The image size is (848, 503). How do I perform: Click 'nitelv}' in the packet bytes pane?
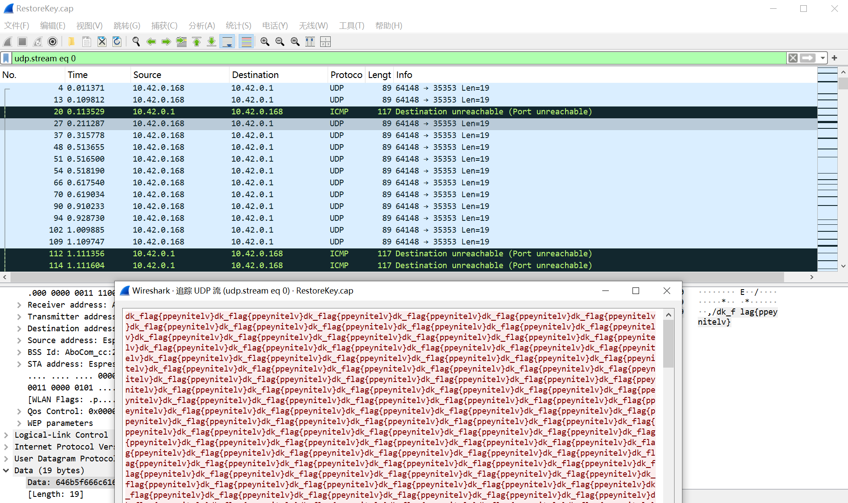point(714,322)
